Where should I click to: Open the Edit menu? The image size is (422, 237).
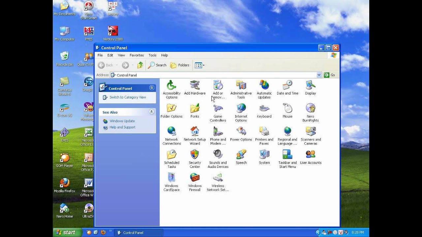(x=110, y=55)
